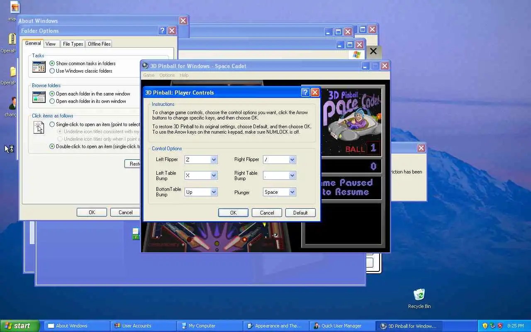Image resolution: width=531 pixels, height=332 pixels.
Task: Click the Safely Remove Hardware tray icon
Action: pyautogui.click(x=492, y=326)
